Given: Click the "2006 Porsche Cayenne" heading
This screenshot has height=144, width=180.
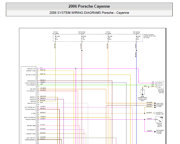Looking at the screenshot, I should 89,6.
